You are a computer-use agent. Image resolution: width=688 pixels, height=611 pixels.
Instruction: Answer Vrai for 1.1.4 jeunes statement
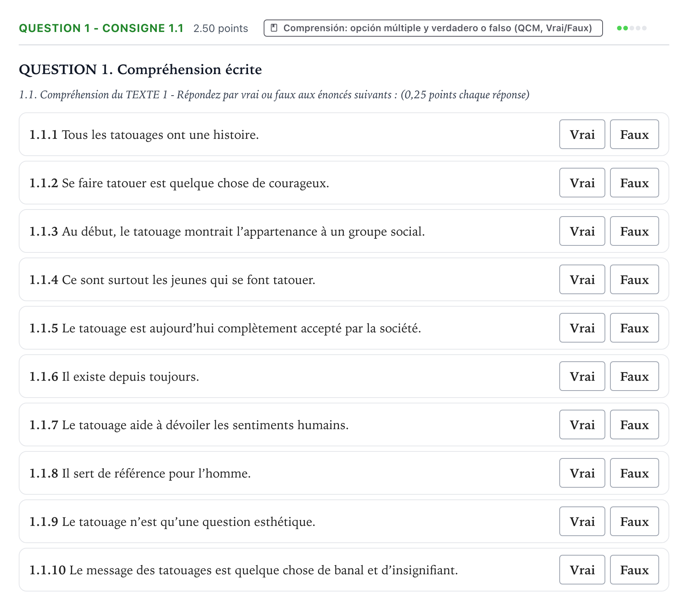pos(582,279)
